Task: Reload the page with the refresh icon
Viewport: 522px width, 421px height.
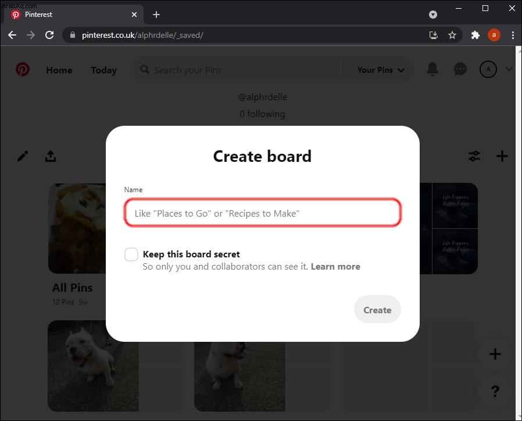Action: (49, 35)
